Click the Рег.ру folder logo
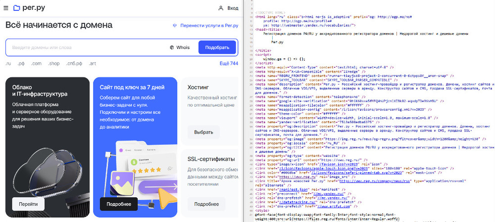Image resolution: width=495 pixels, height=222 pixels. point(16,8)
